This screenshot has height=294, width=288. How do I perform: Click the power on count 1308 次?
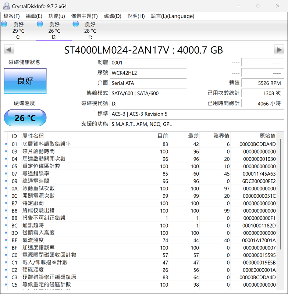[263, 93]
